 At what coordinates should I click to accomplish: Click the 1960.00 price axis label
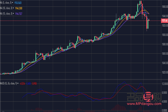pyautogui.click(x=165, y=7)
